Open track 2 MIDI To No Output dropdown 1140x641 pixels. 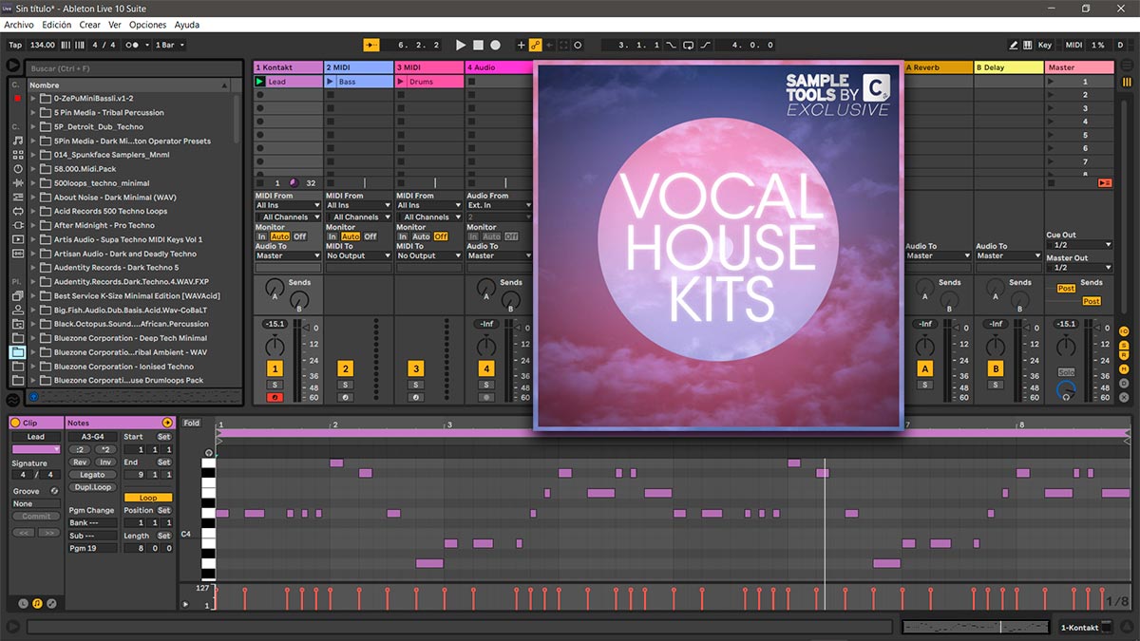[359, 255]
